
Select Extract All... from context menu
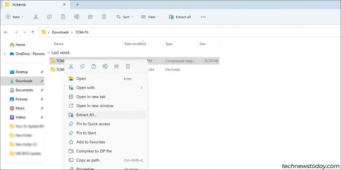click(x=86, y=115)
